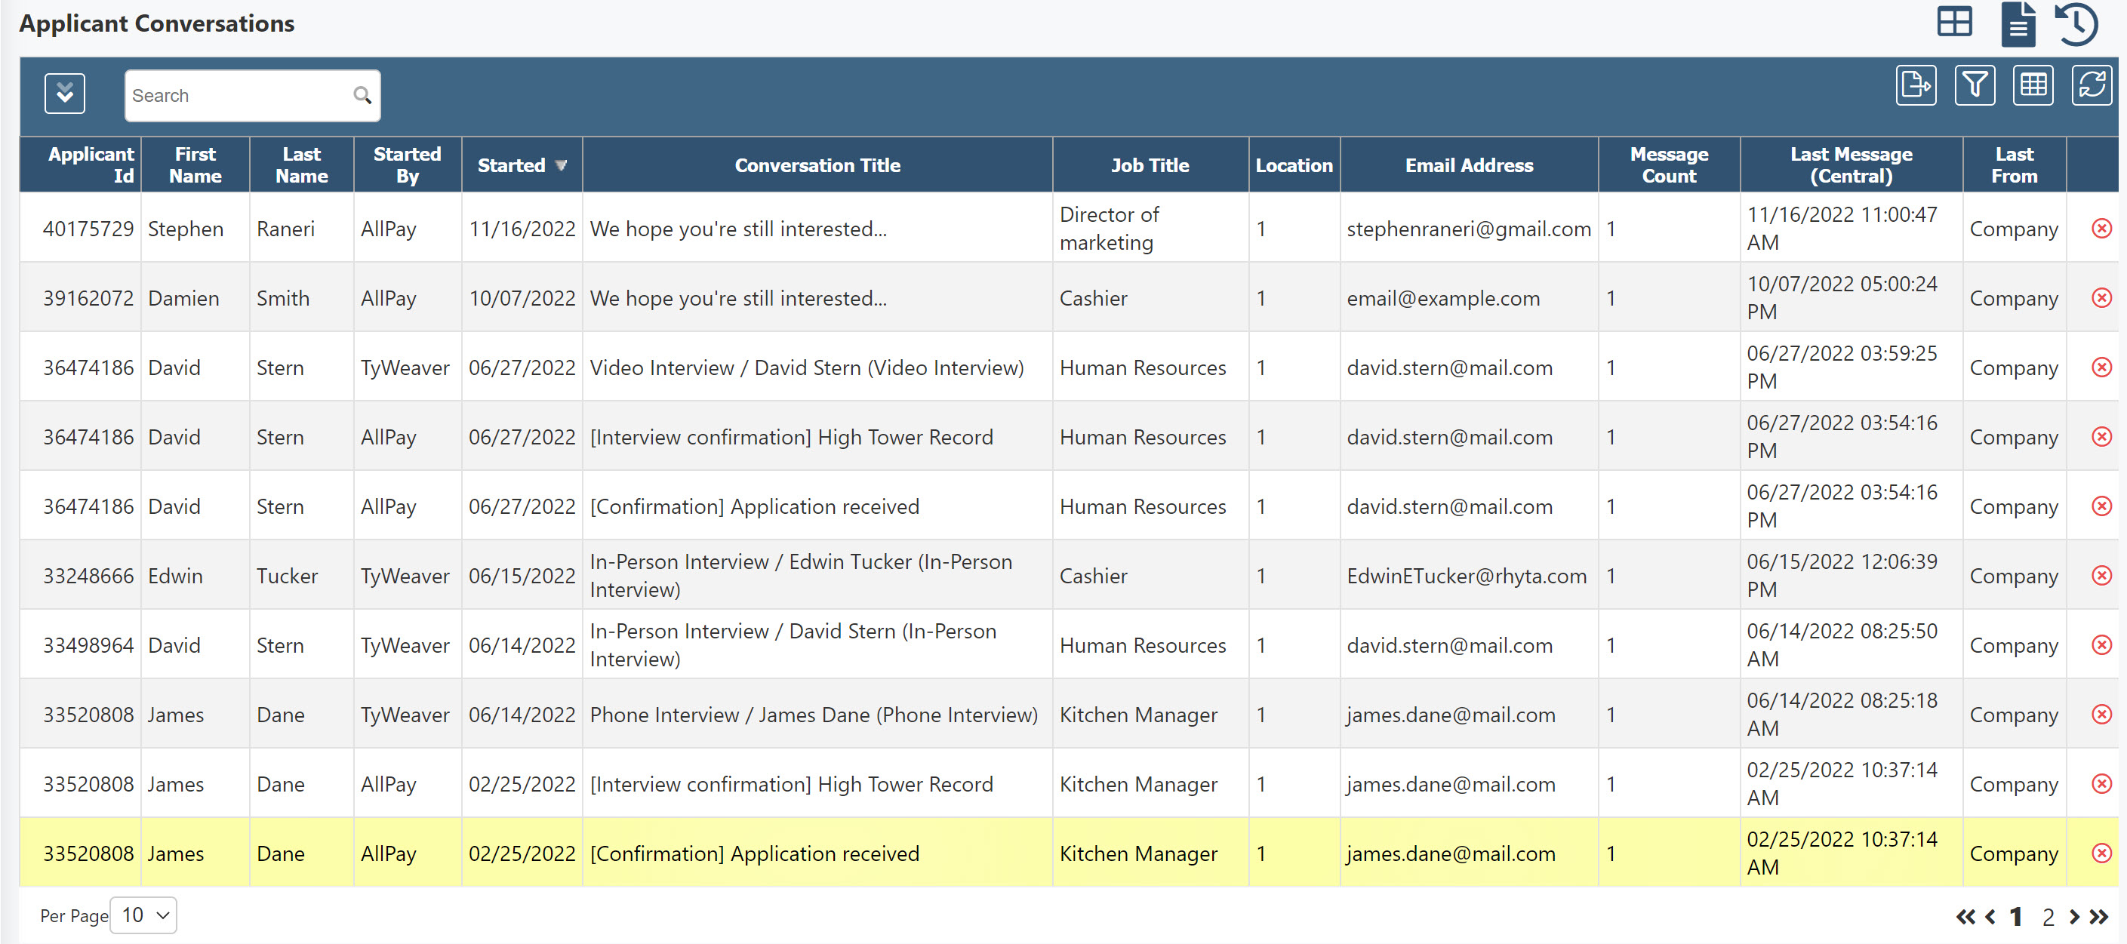Click the Applicant Conversations heading
The width and height of the screenshot is (2127, 944).
point(157,23)
